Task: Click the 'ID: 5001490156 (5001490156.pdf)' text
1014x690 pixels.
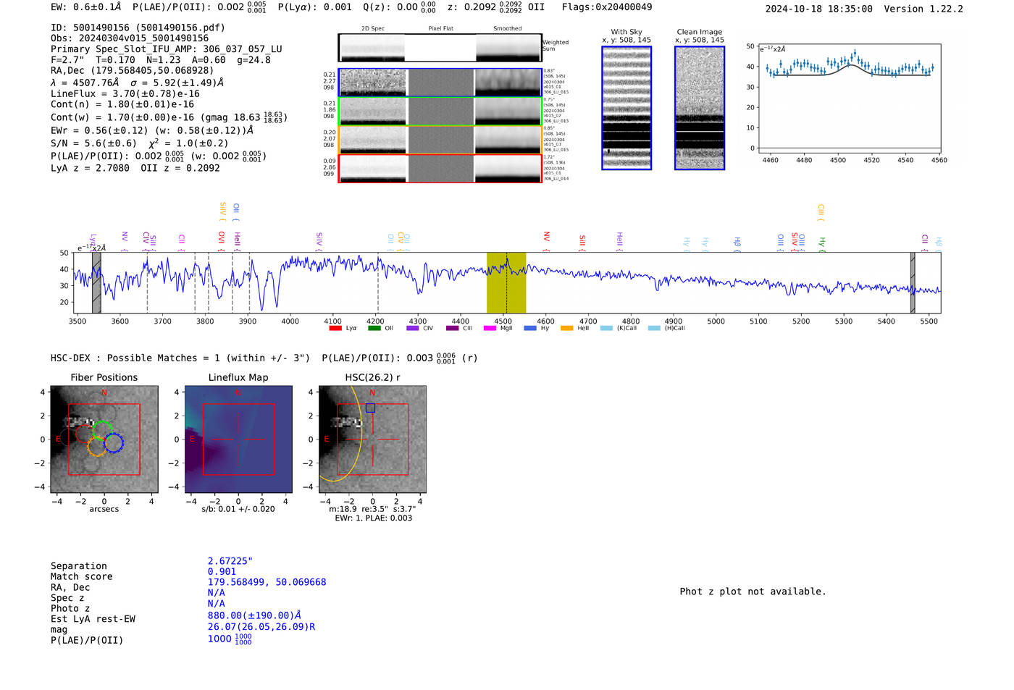Action: pyautogui.click(x=138, y=28)
